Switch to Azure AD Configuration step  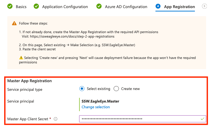point(126,7)
